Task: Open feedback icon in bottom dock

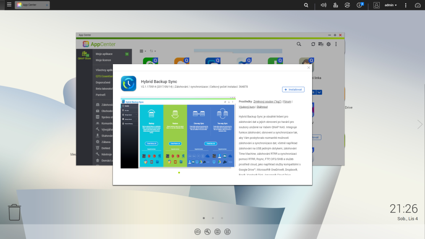Action: pyautogui.click(x=227, y=232)
